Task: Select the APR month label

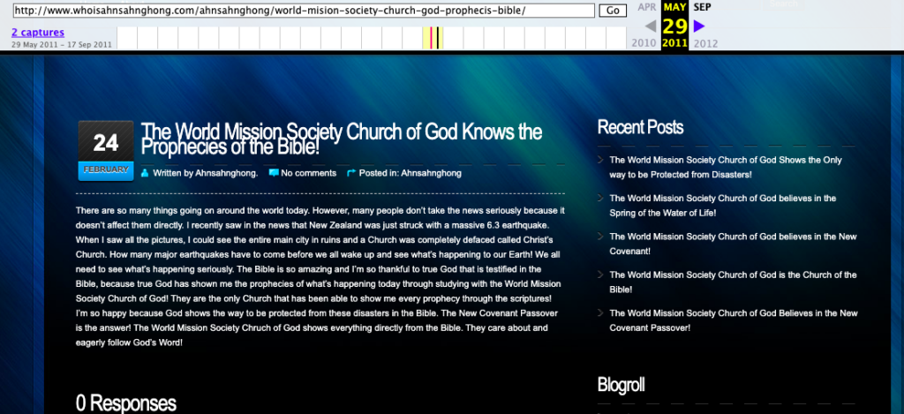Action: coord(647,7)
